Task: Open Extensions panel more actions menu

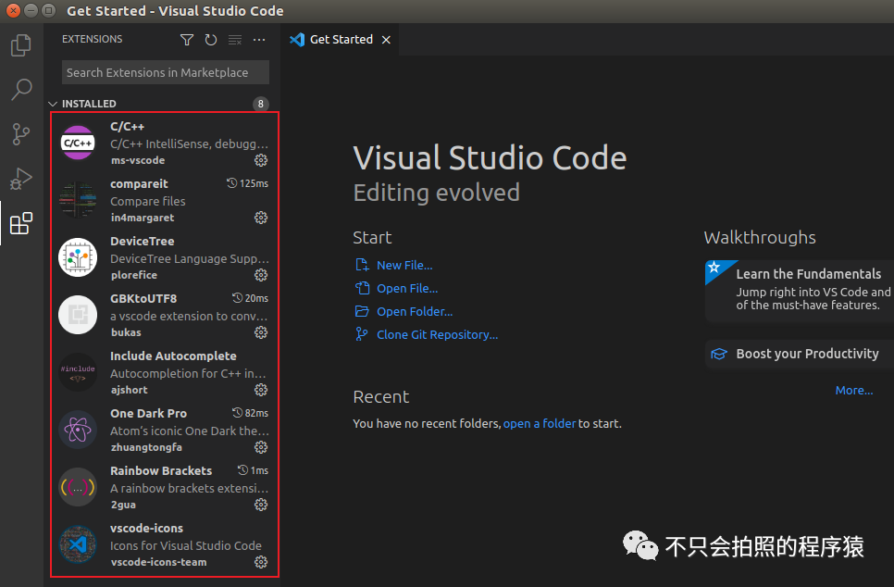Action: [259, 40]
